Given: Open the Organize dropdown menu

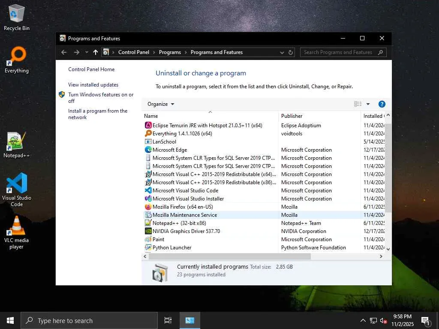Looking at the screenshot, I should 161,104.
